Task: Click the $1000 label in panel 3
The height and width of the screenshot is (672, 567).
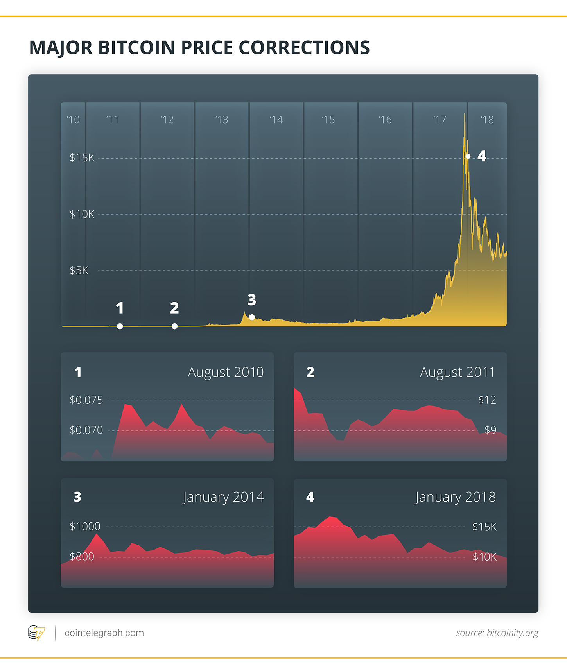Action: (x=85, y=527)
